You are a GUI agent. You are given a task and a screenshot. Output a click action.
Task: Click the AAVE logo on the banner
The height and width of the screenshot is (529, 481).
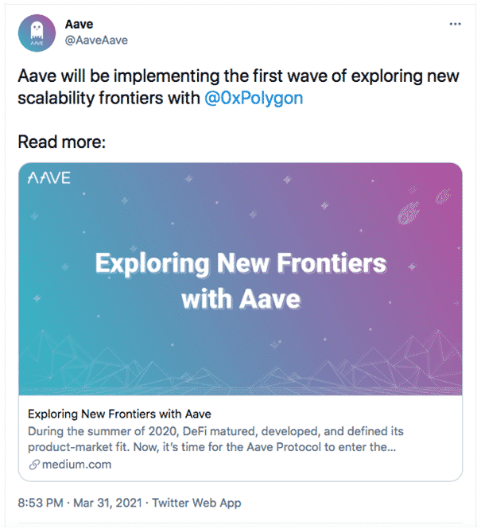pyautogui.click(x=49, y=177)
